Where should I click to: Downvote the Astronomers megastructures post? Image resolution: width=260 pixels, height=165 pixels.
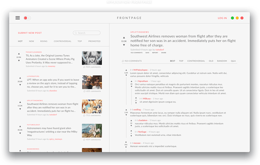point(20,133)
